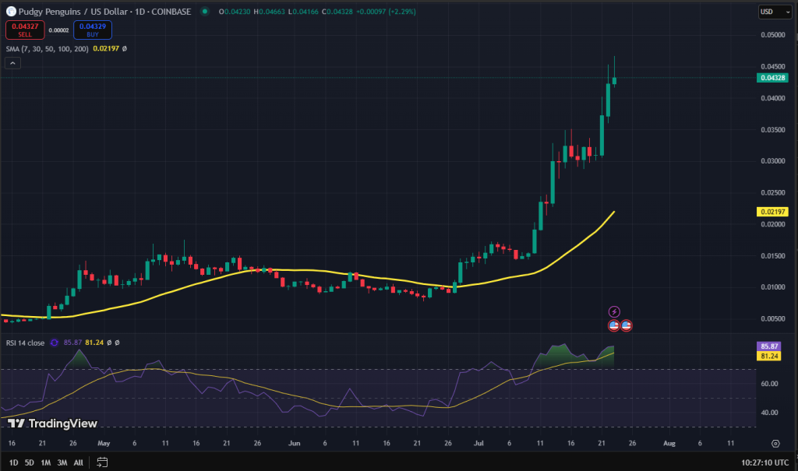Click the RSI 14 close legend label
Screen dimensions: 798x471
coord(26,343)
